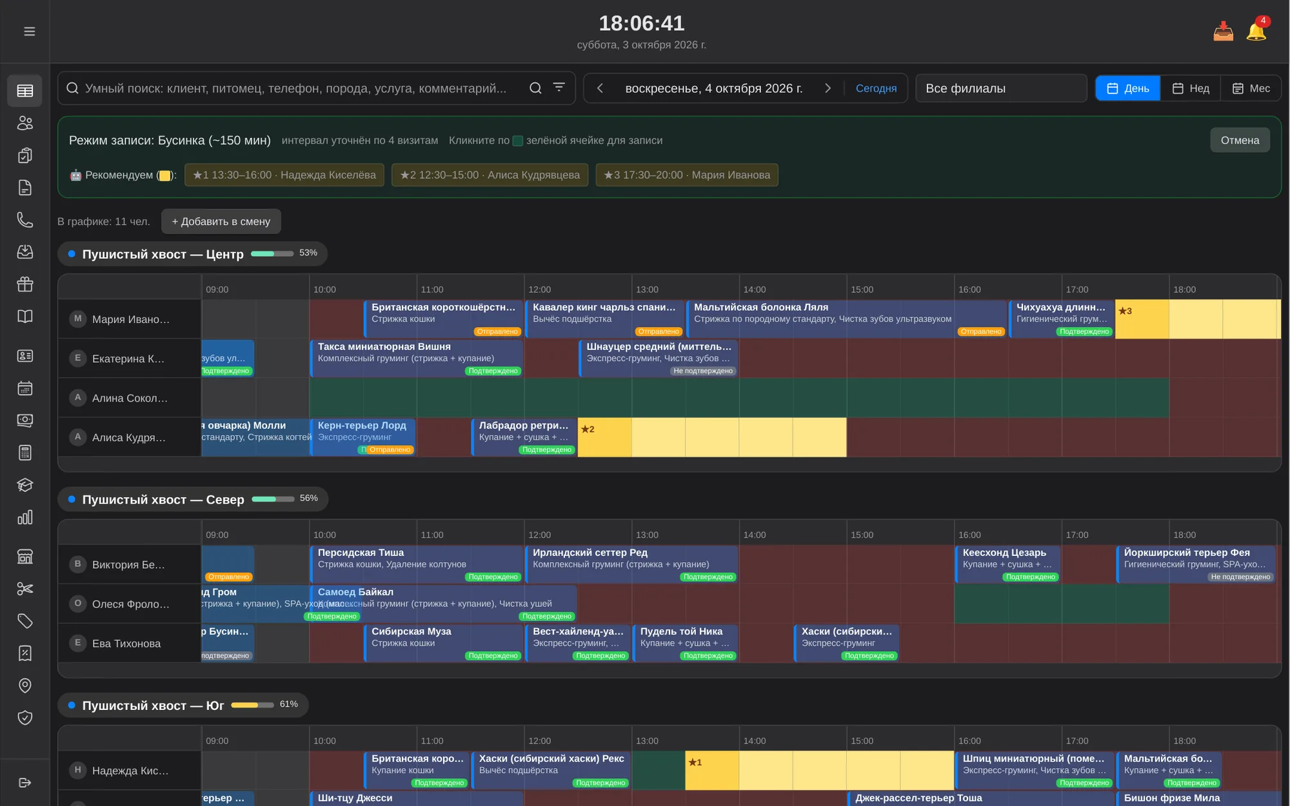Open the Такса миниатюрная Вишня appointment
The image size is (1290, 806).
[x=417, y=359]
